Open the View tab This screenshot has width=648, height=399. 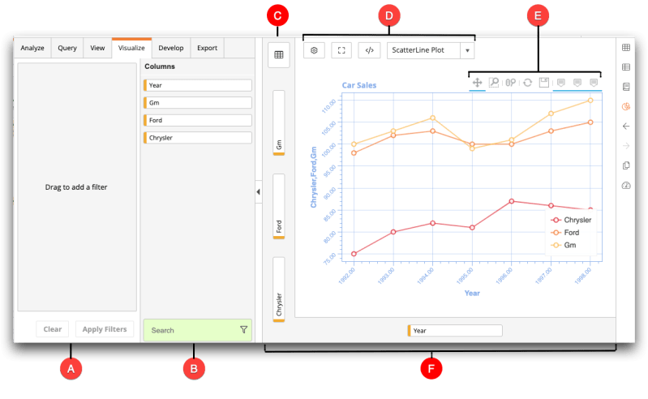pos(97,48)
